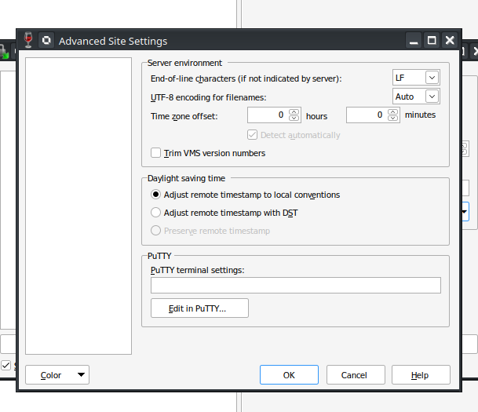Choose Adjust remote timestamp with DST
Screen dimensions: 478x412
[156, 213]
